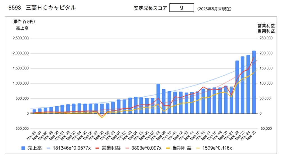Viewport: 281px width, 158px height.
Task: Click the pale yellow 1509e^0.116x legend marker
Action: [x=198, y=148]
